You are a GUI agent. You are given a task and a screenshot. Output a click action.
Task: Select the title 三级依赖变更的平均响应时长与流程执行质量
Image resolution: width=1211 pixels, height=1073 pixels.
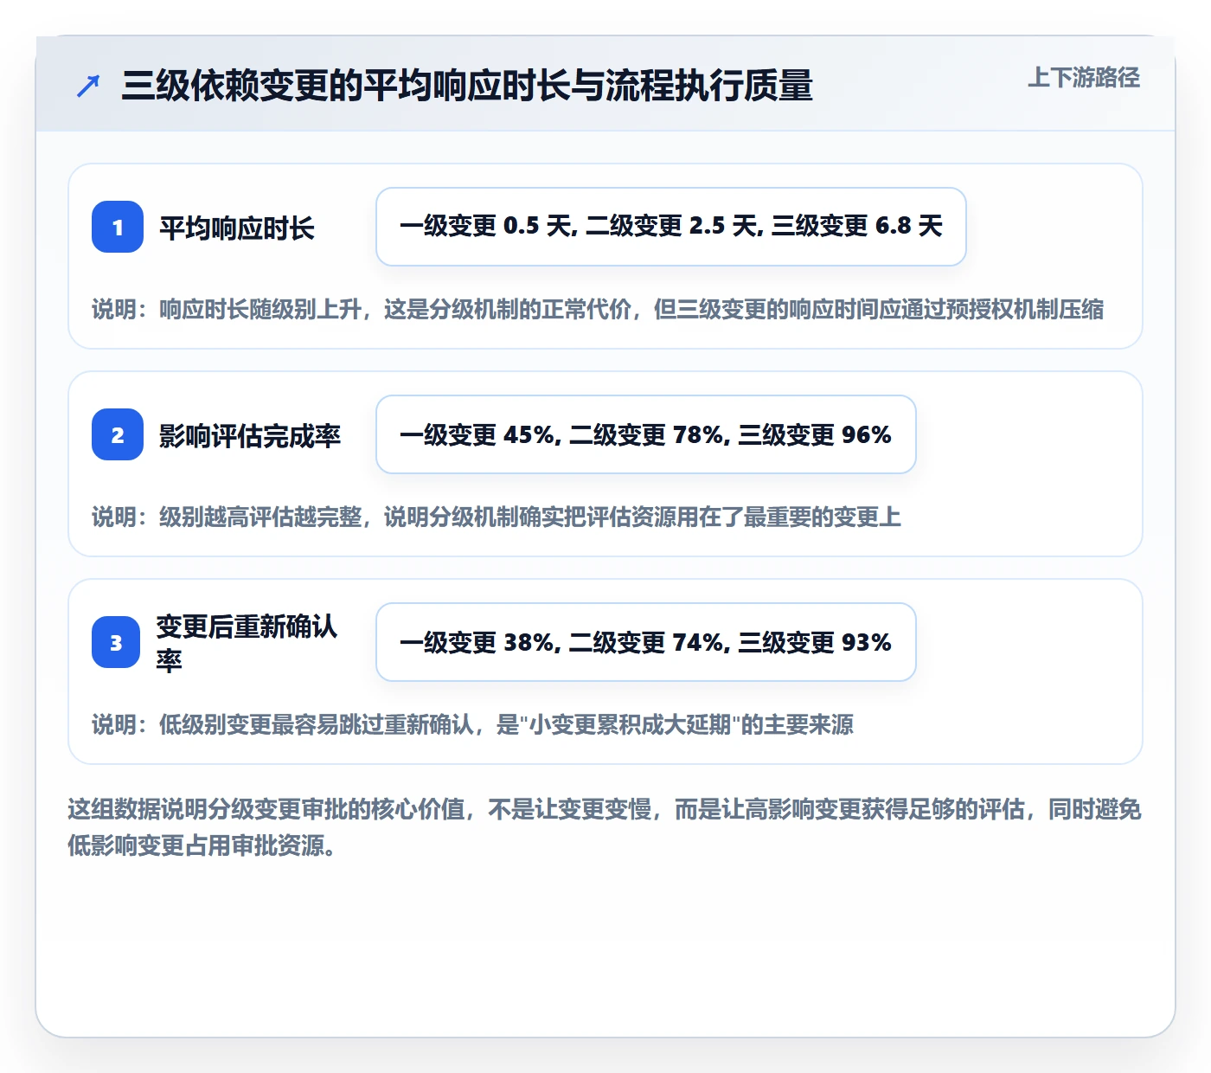coord(467,86)
